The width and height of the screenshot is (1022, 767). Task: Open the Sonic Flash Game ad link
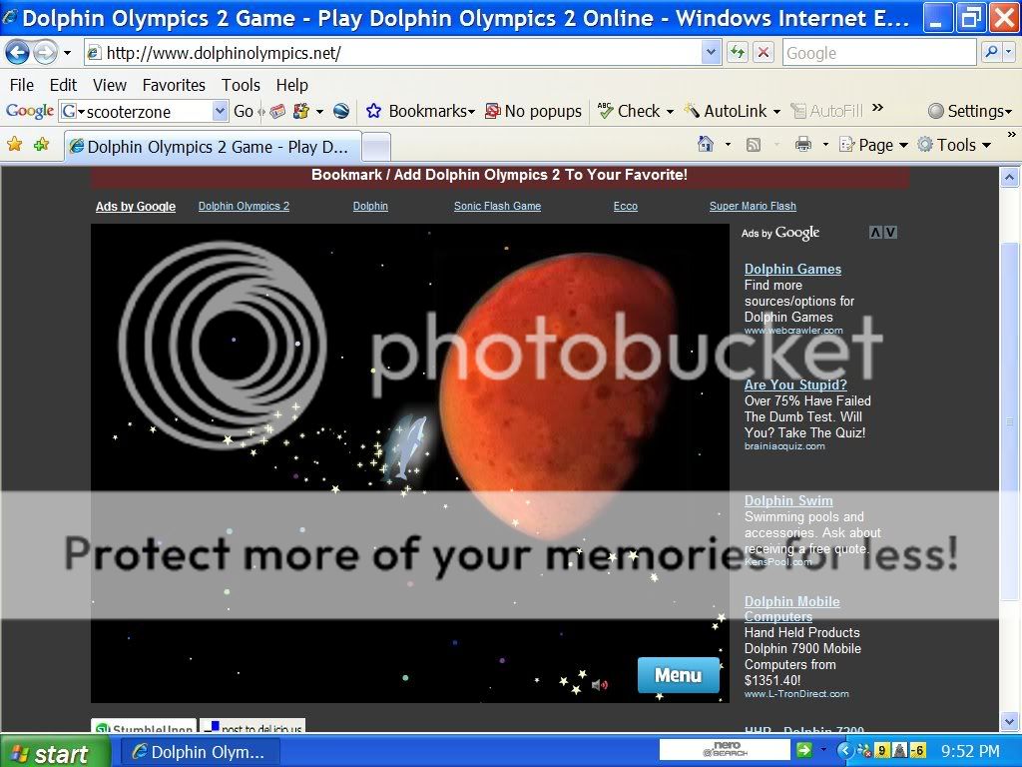click(x=497, y=206)
